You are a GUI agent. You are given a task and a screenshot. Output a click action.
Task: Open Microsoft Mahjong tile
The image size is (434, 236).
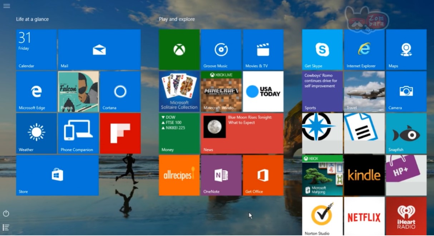click(322, 175)
